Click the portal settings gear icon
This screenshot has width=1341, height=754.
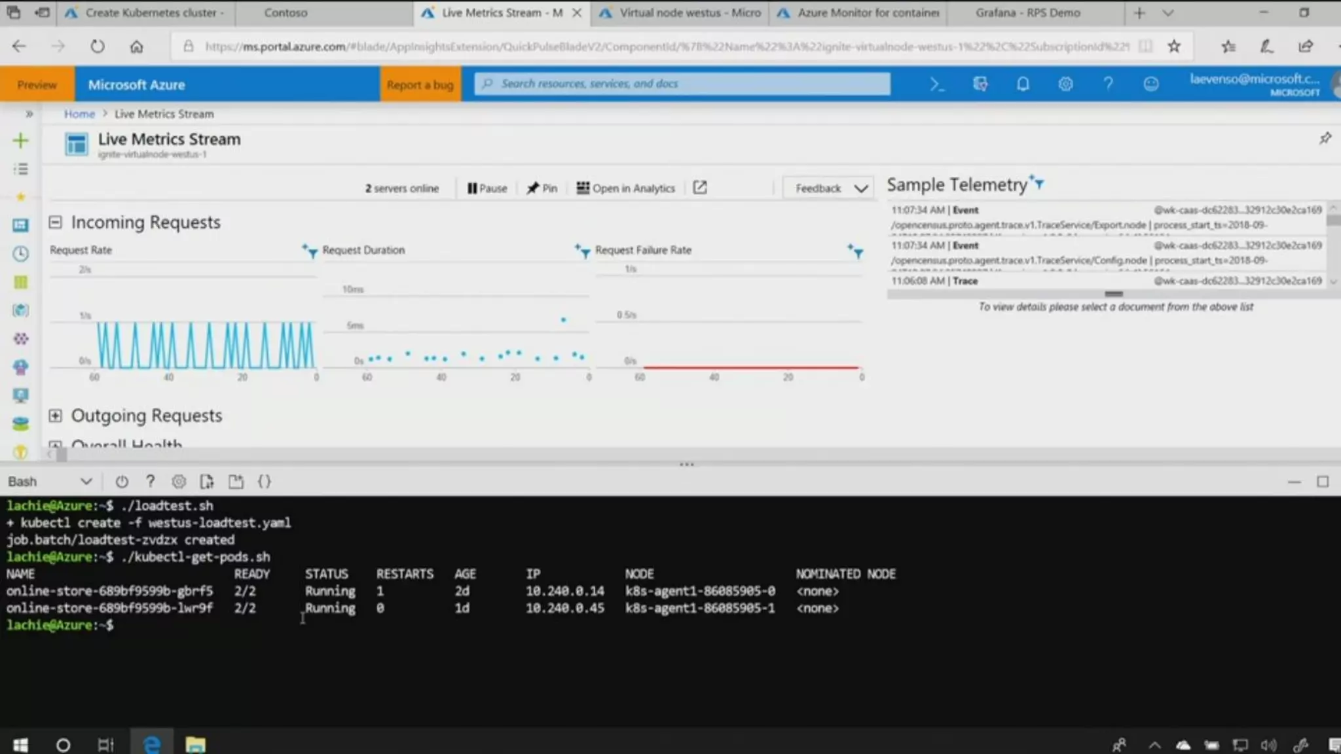(1065, 84)
